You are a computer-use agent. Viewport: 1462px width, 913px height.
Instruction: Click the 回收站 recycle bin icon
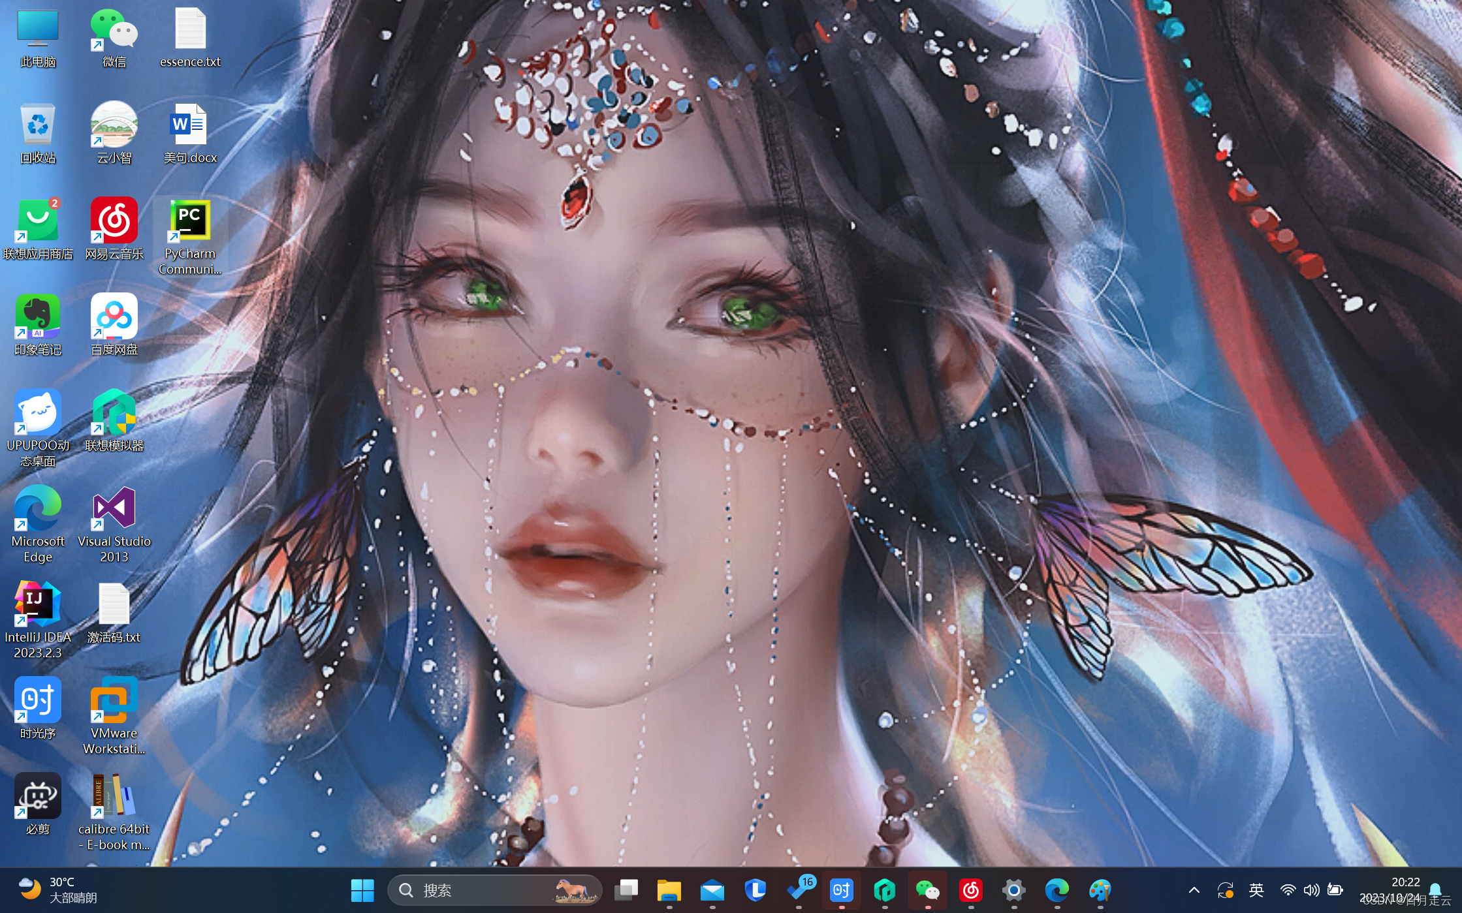(38, 125)
